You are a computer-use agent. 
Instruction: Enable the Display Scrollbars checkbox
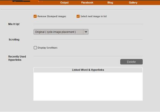pos(35,48)
